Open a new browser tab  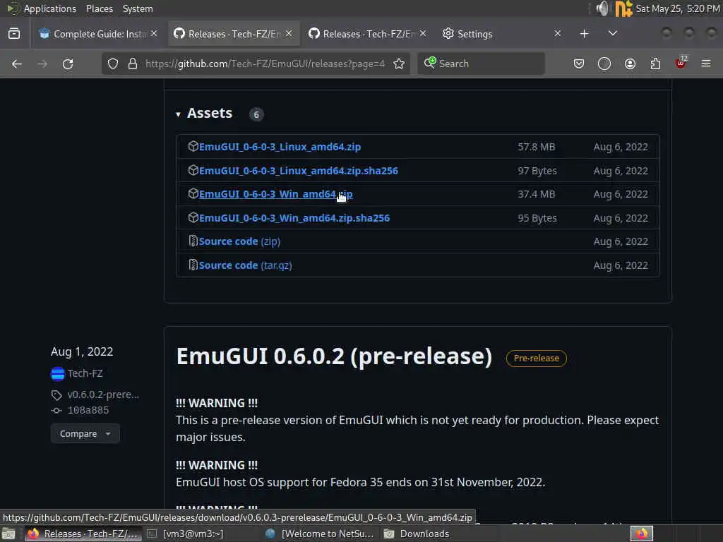(x=584, y=34)
